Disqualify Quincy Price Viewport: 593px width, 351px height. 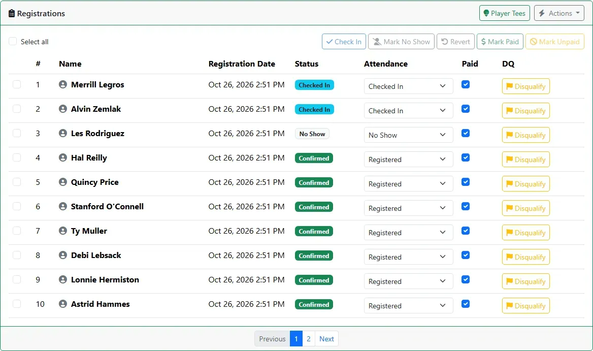point(525,184)
